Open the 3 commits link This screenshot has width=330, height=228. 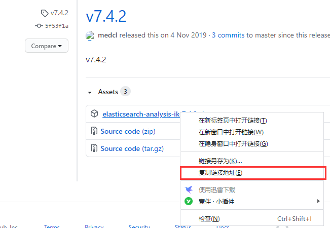pos(228,35)
